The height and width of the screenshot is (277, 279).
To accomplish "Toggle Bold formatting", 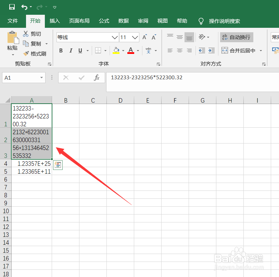I will [x=61, y=51].
